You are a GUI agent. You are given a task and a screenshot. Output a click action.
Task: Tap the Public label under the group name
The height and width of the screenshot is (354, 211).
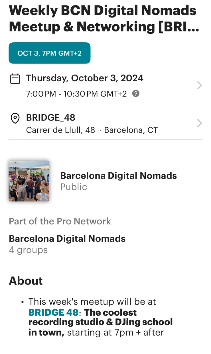click(74, 187)
